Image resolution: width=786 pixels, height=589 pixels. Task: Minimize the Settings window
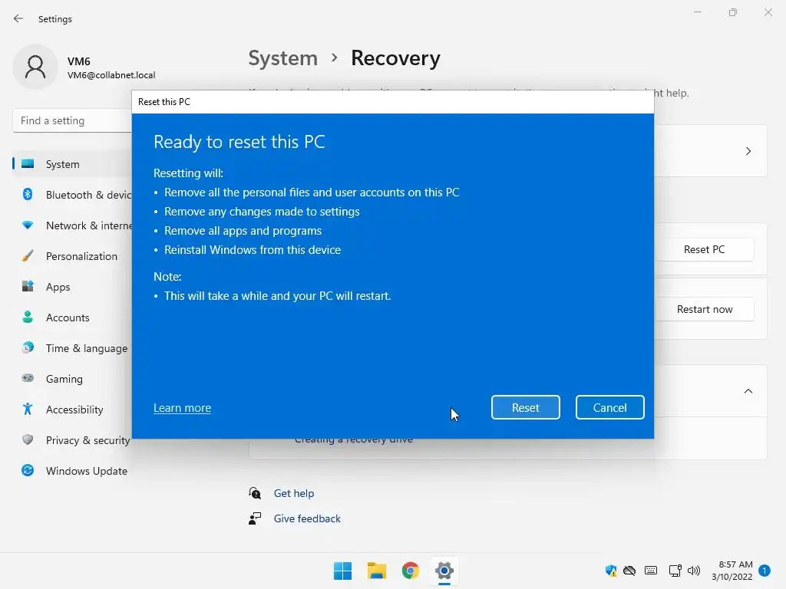[x=698, y=12]
